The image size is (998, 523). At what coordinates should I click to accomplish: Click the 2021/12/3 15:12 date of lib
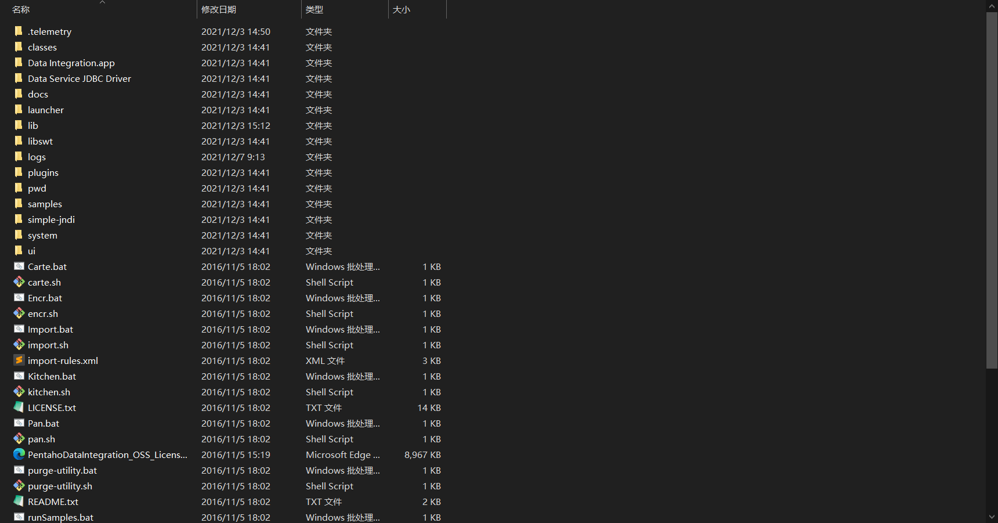tap(236, 125)
